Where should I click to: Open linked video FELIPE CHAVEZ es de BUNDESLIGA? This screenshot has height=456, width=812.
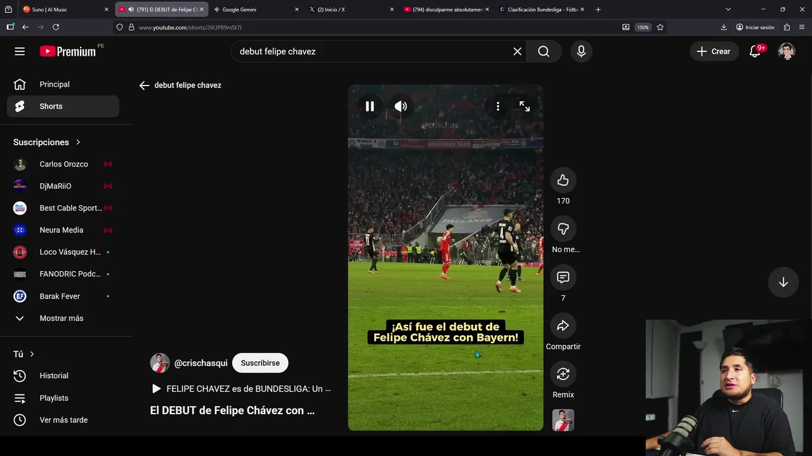coord(241,389)
